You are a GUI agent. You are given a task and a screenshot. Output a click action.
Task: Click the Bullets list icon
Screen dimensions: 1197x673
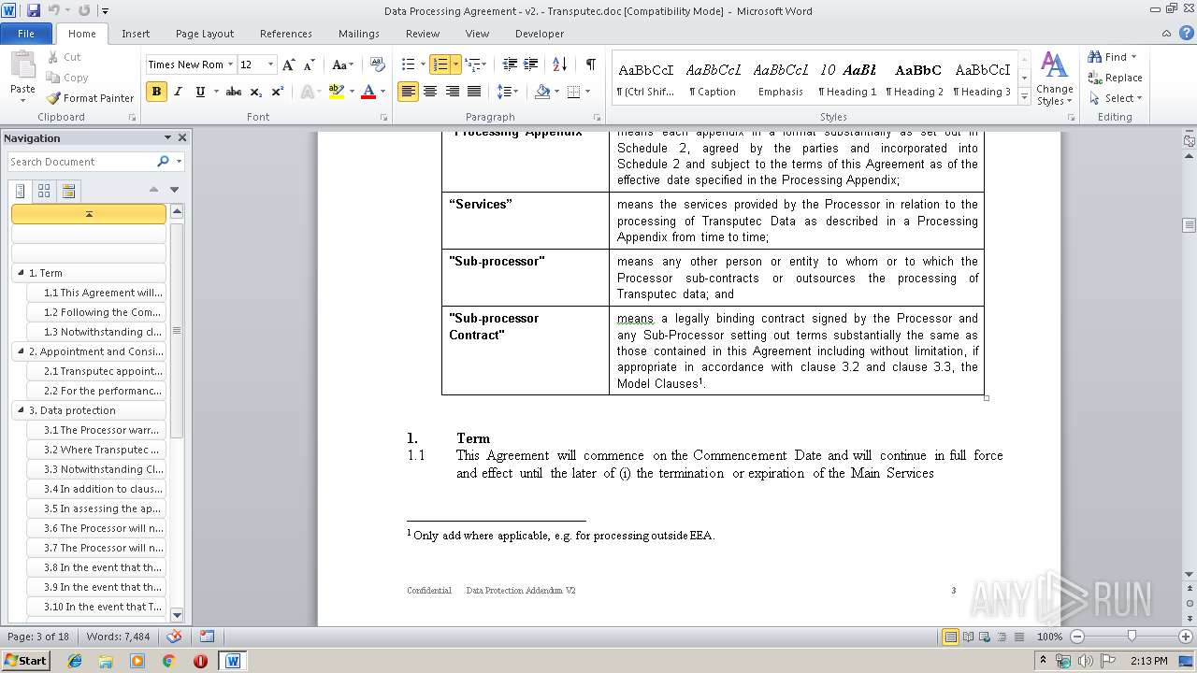[x=408, y=64]
